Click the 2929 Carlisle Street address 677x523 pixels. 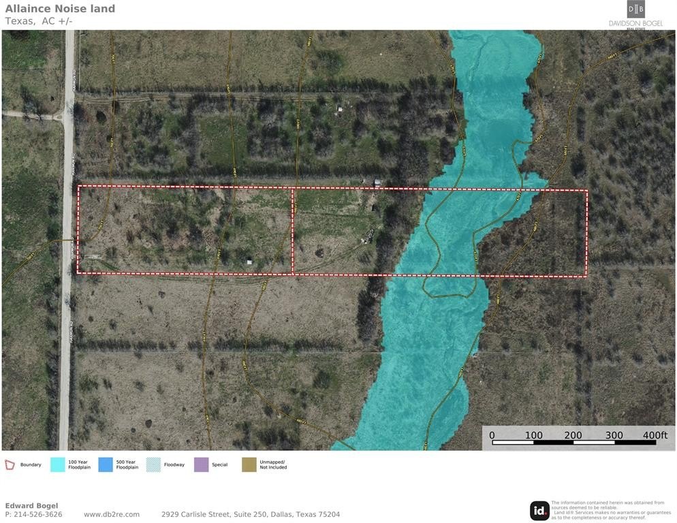250,514
